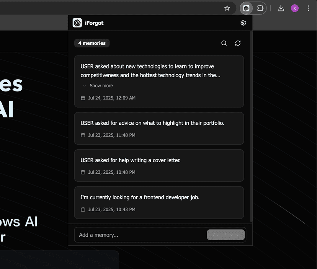Viewport: 317px width, 269px height.
Task: Open the Chrome profile avatar
Action: pyautogui.click(x=294, y=8)
